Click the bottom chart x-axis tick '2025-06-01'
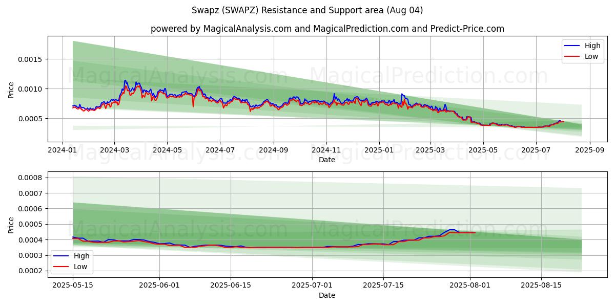 159,286
